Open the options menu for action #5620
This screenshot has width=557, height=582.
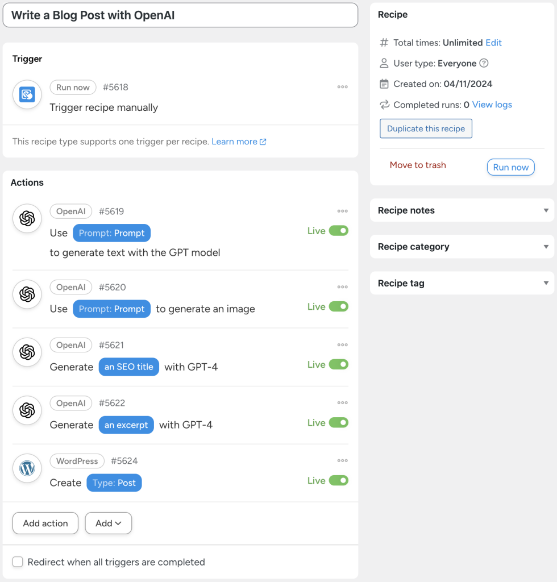(342, 287)
